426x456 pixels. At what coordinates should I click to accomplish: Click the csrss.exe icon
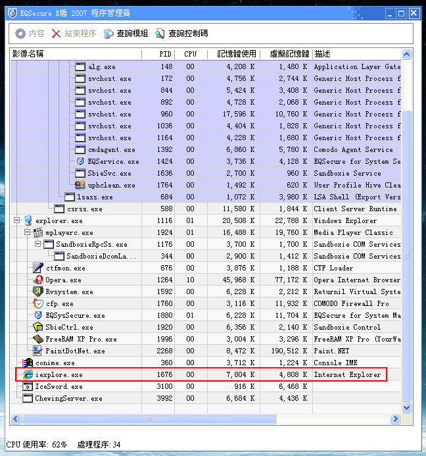click(x=59, y=209)
